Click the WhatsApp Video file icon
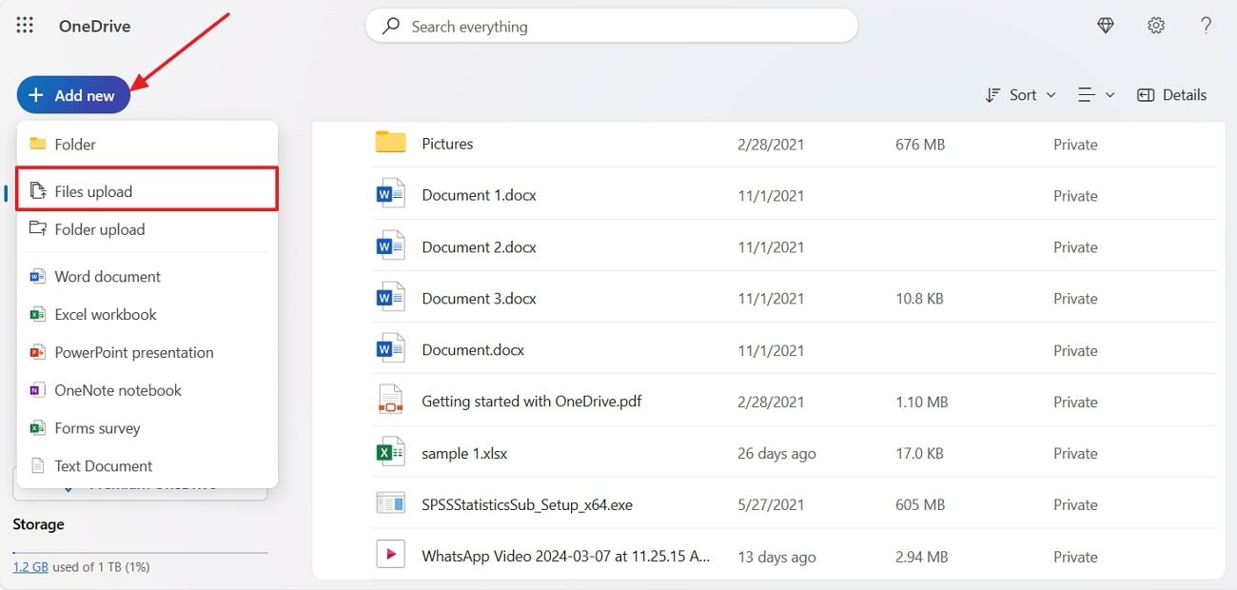This screenshot has width=1237, height=590. (x=390, y=555)
